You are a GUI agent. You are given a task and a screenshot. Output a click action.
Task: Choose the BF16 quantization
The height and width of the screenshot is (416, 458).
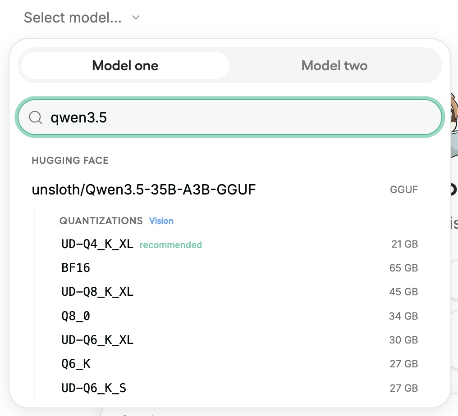pos(76,268)
